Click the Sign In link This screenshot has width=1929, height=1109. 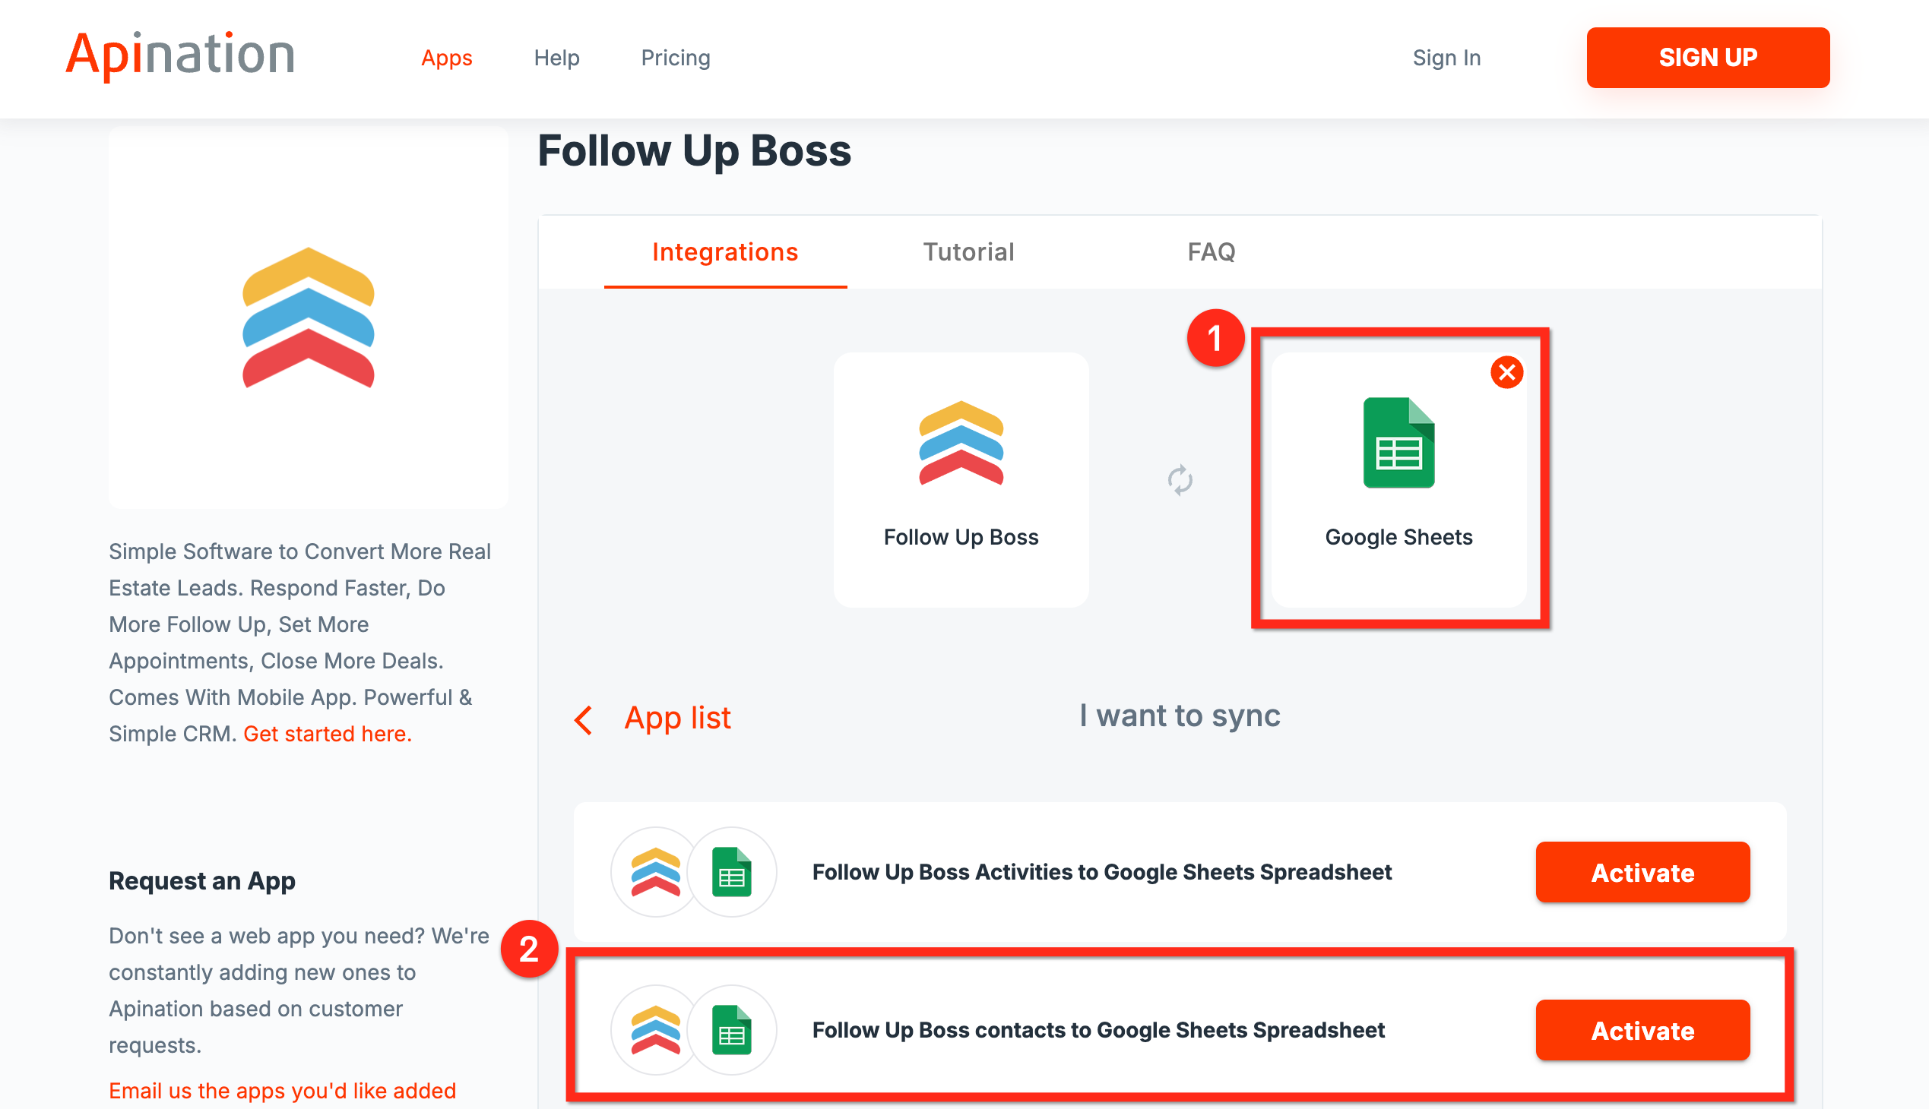point(1446,58)
